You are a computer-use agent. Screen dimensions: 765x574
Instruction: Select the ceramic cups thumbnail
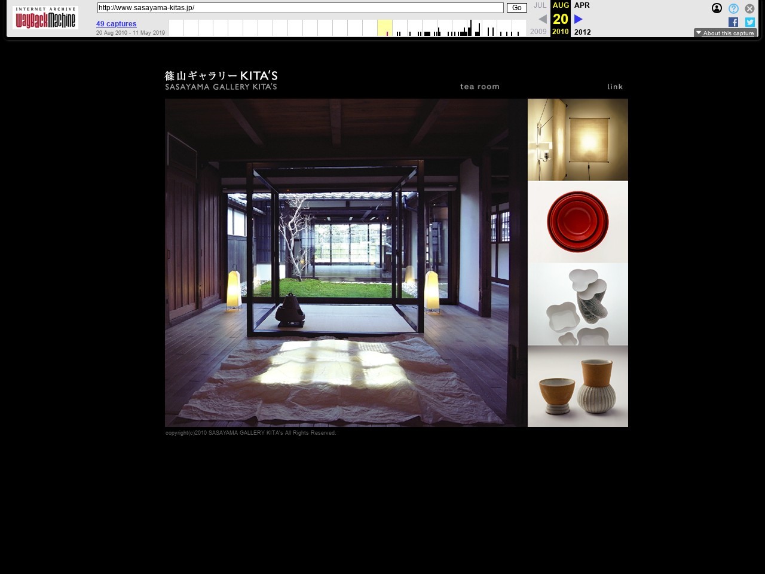(577, 386)
